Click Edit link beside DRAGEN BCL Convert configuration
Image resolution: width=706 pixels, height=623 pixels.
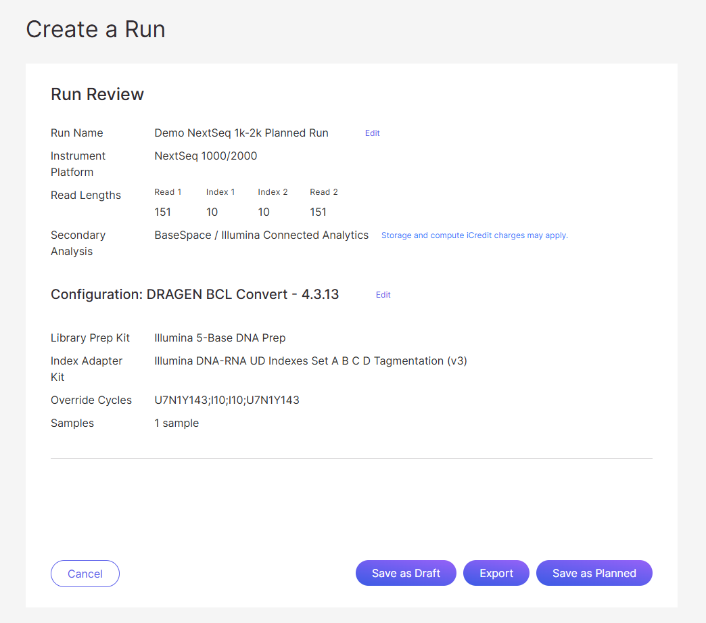(383, 295)
